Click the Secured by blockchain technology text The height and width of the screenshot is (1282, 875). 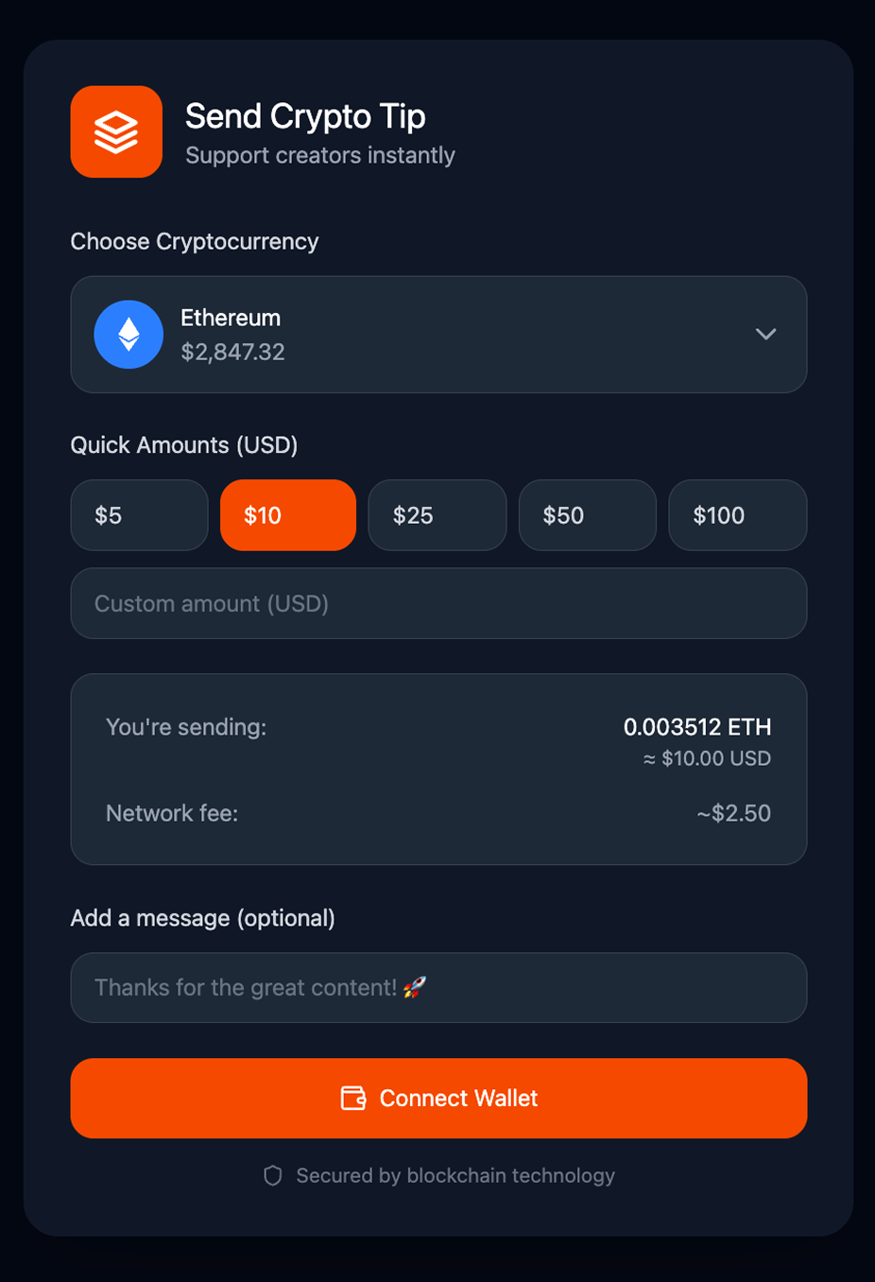point(455,1175)
